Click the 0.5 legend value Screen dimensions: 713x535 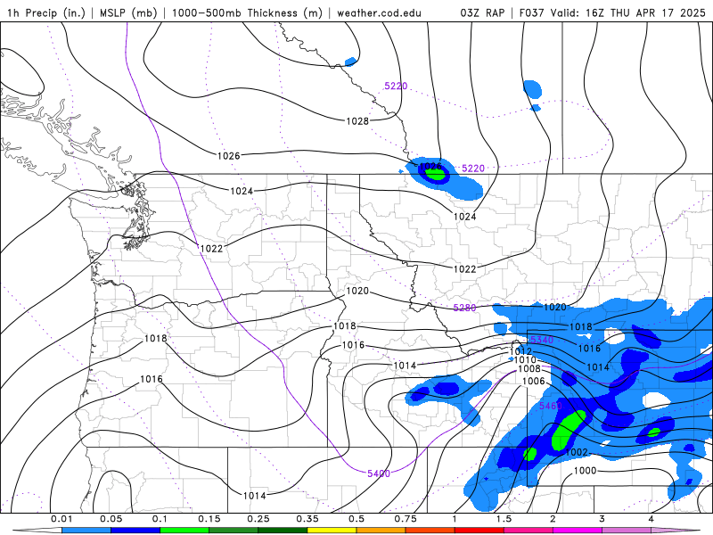[356, 519]
